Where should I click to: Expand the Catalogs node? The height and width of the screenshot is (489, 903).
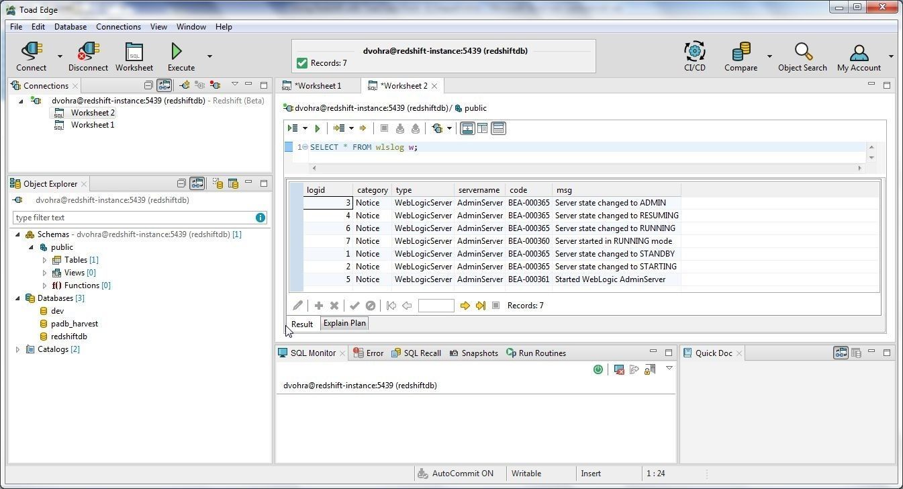tap(17, 349)
